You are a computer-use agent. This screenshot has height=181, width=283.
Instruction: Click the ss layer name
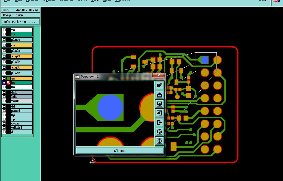(21, 78)
